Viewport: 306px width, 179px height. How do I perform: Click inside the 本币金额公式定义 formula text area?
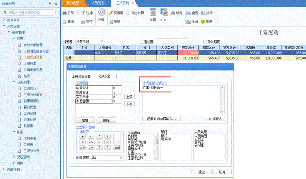tap(181, 99)
